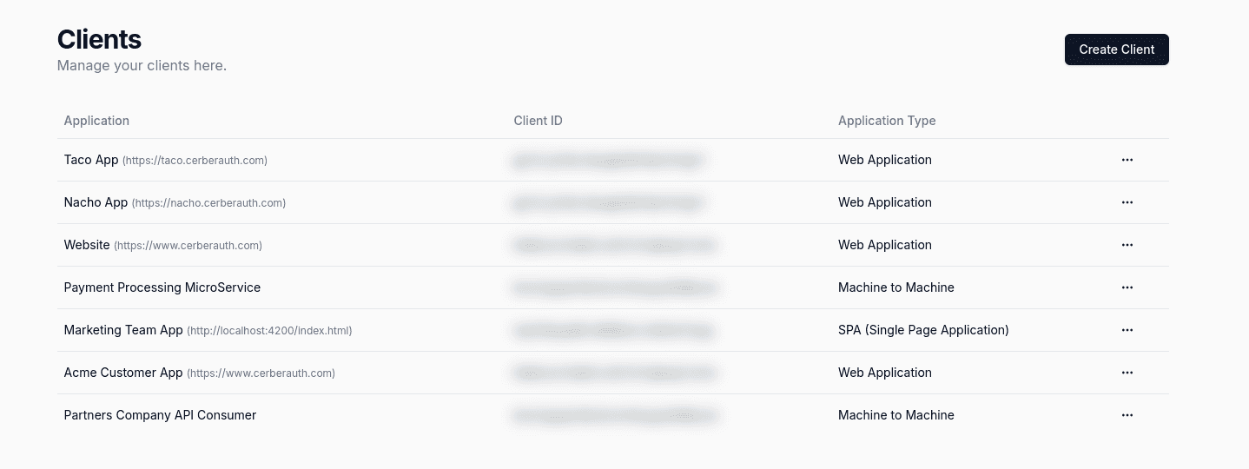Click the Application column header
The width and height of the screenshot is (1249, 469).
pos(96,121)
